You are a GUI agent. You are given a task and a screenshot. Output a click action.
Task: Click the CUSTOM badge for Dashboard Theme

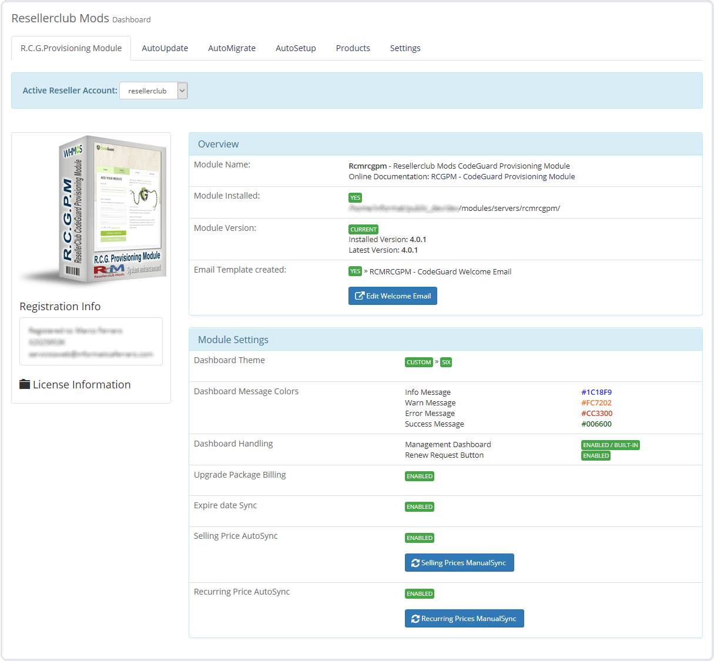click(x=418, y=363)
